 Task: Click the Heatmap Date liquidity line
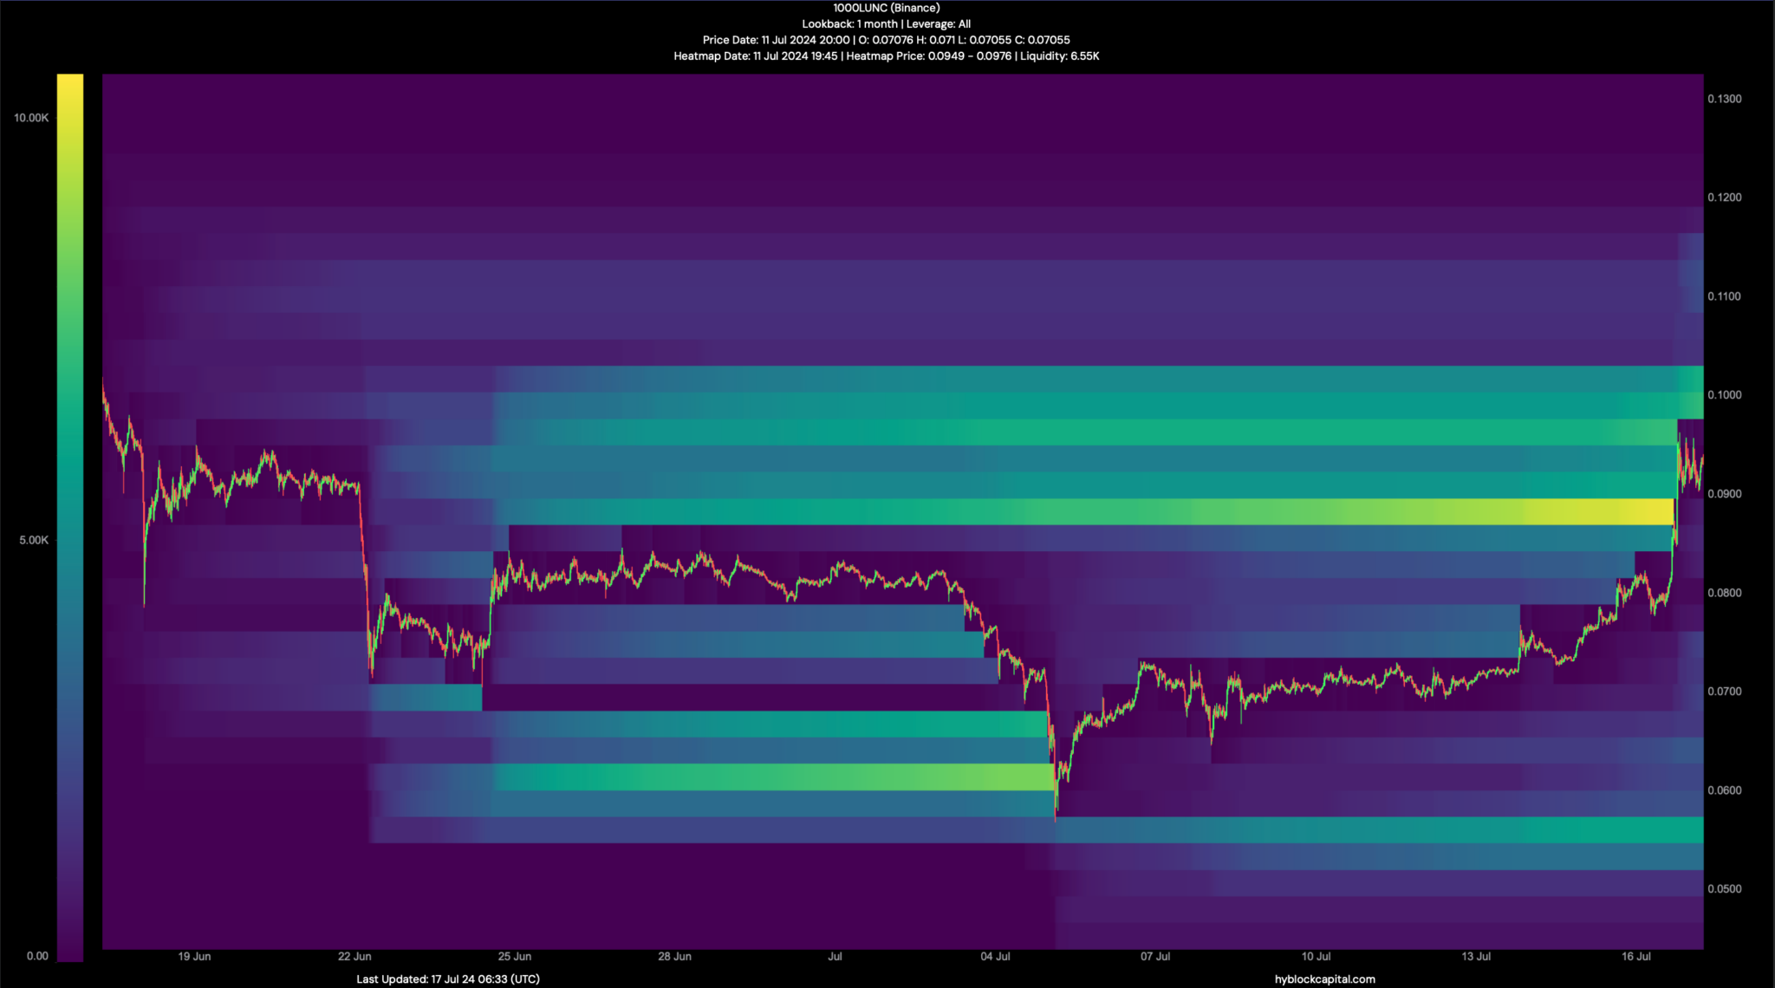click(886, 56)
